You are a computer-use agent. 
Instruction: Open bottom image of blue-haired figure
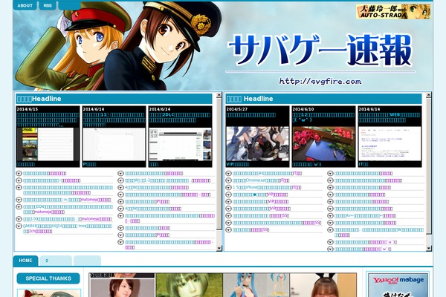256,285
